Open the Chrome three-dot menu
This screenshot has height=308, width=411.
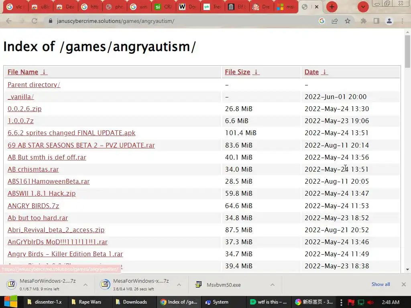[402, 21]
